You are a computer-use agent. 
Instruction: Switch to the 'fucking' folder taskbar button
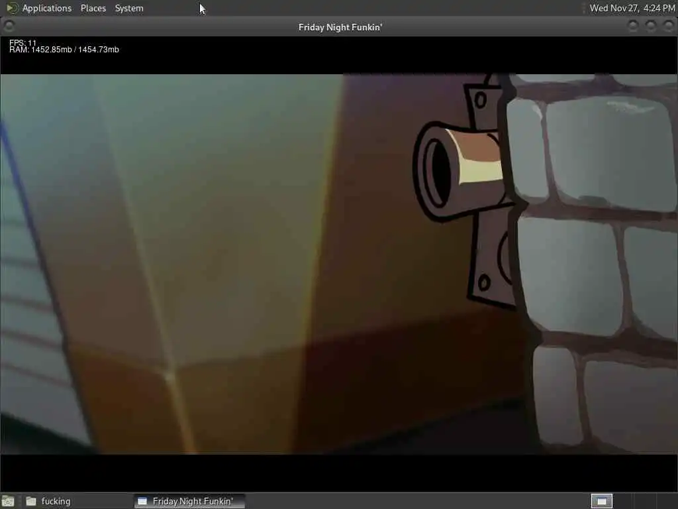(78, 501)
